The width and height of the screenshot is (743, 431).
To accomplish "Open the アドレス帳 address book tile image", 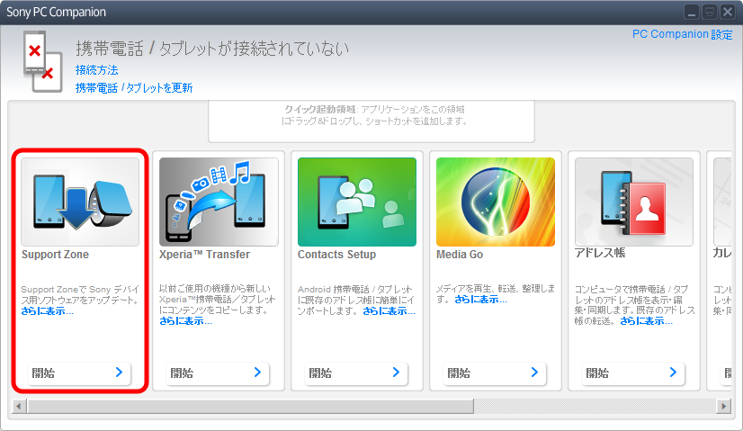I will [x=633, y=202].
